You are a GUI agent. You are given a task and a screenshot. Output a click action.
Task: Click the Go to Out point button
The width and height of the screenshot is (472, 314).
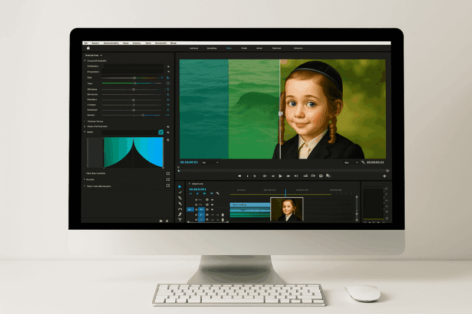click(x=296, y=176)
